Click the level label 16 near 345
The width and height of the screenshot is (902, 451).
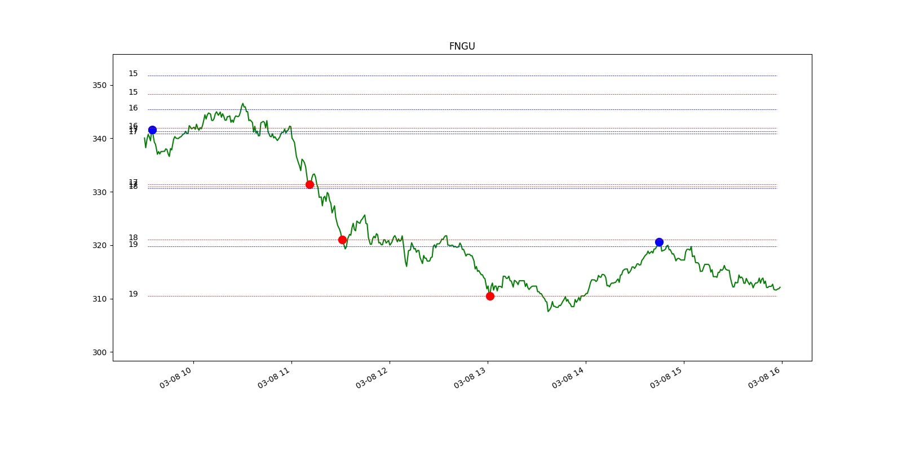133,108
